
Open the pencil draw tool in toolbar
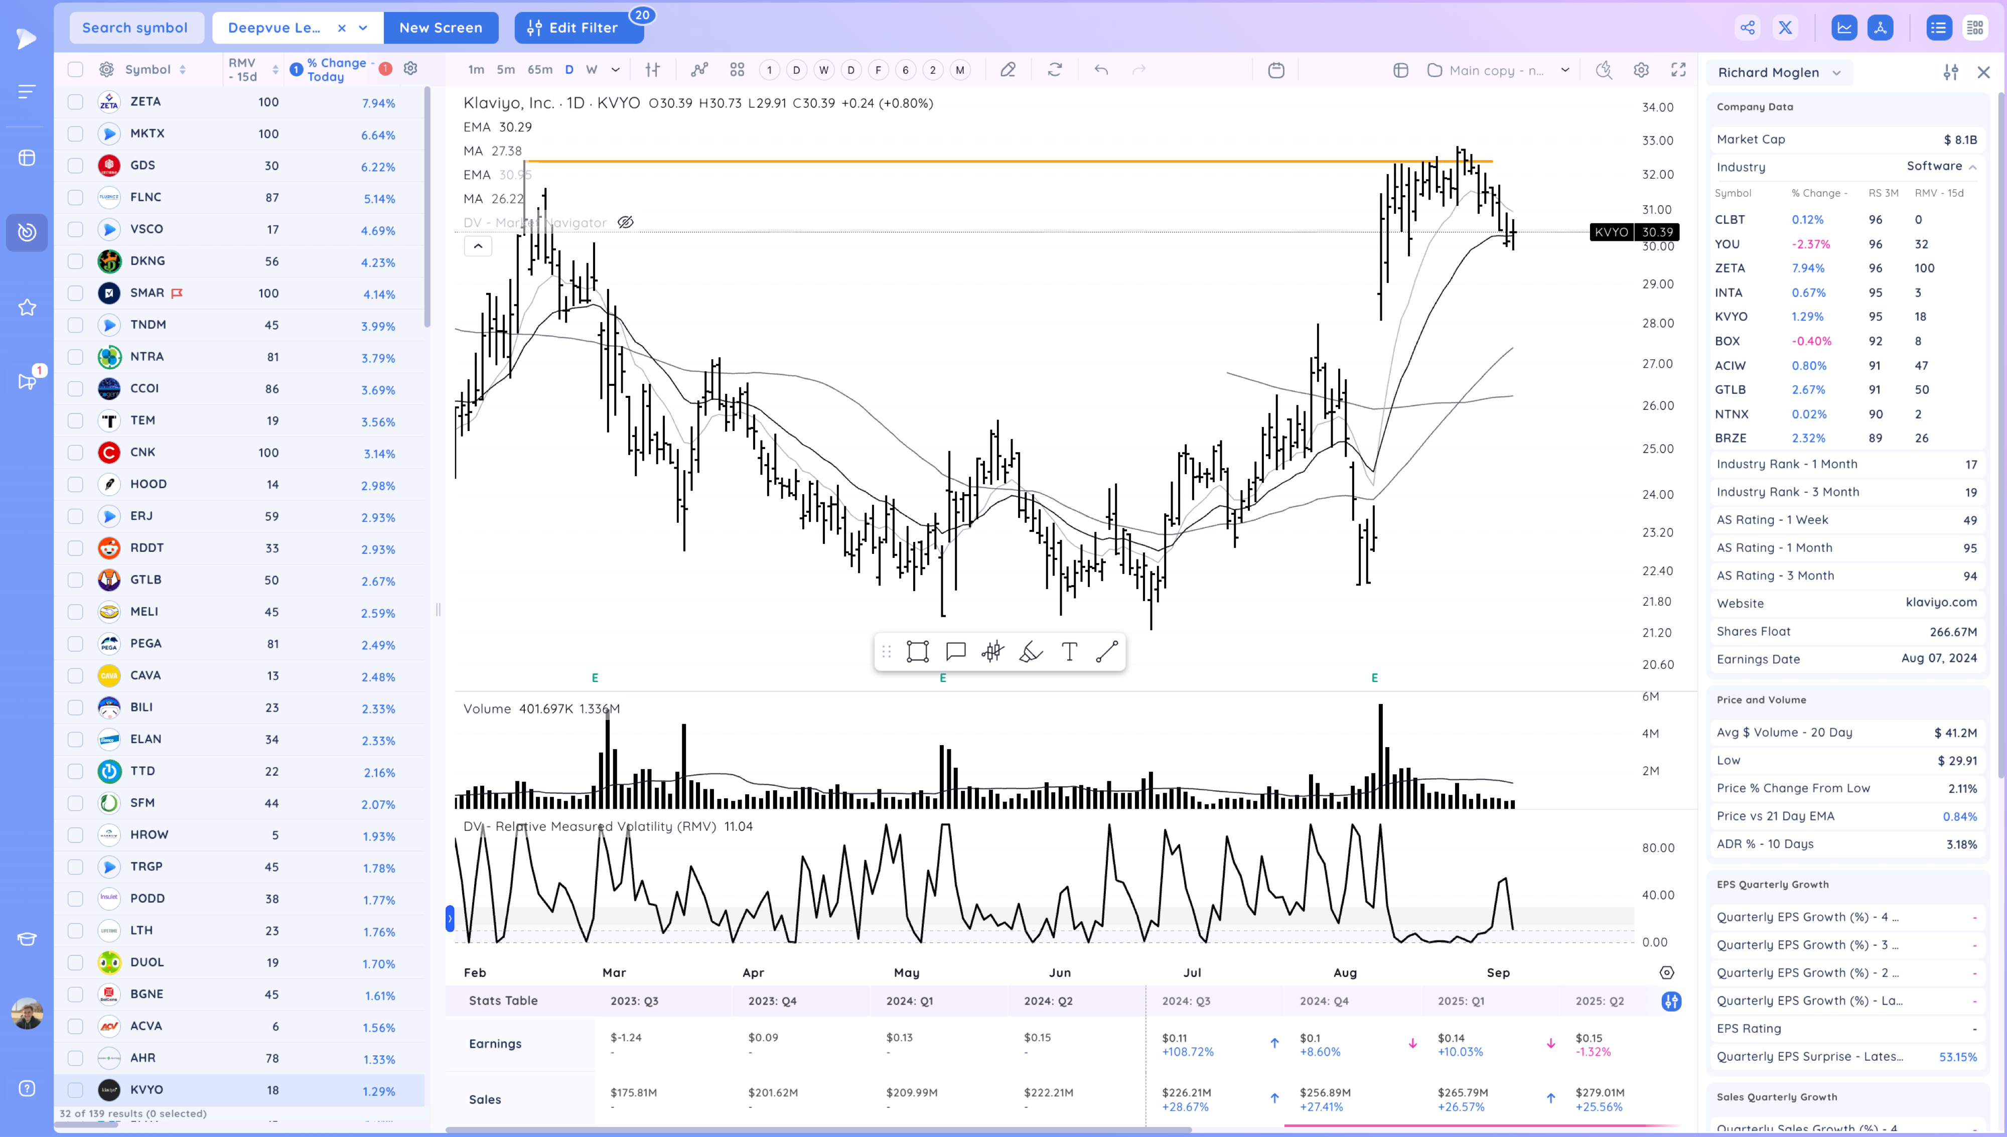[1008, 70]
